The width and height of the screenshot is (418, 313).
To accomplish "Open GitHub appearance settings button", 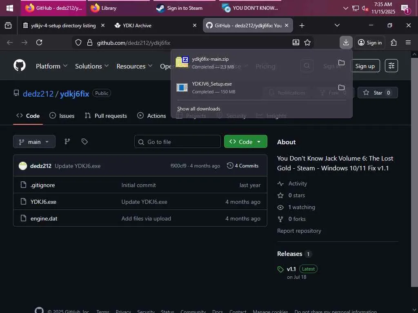I will pos(391,66).
